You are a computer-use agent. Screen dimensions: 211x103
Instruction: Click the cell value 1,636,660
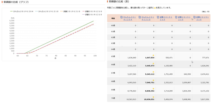132,58
